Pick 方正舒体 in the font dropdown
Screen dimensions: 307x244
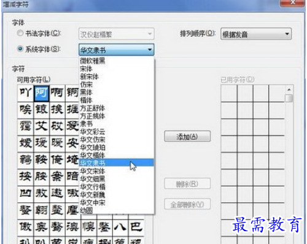(117, 108)
